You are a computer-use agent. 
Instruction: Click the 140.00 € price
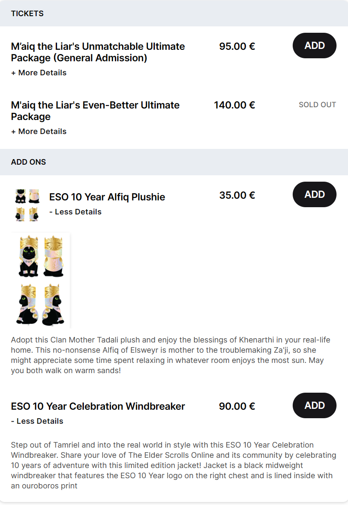(x=234, y=105)
